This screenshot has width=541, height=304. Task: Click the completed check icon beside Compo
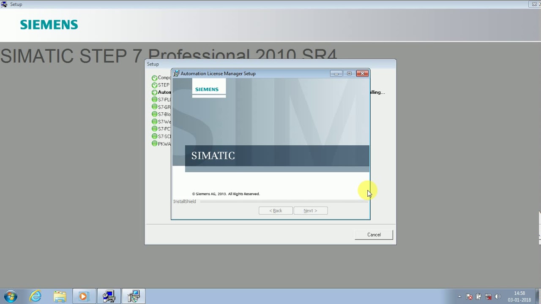pyautogui.click(x=155, y=78)
